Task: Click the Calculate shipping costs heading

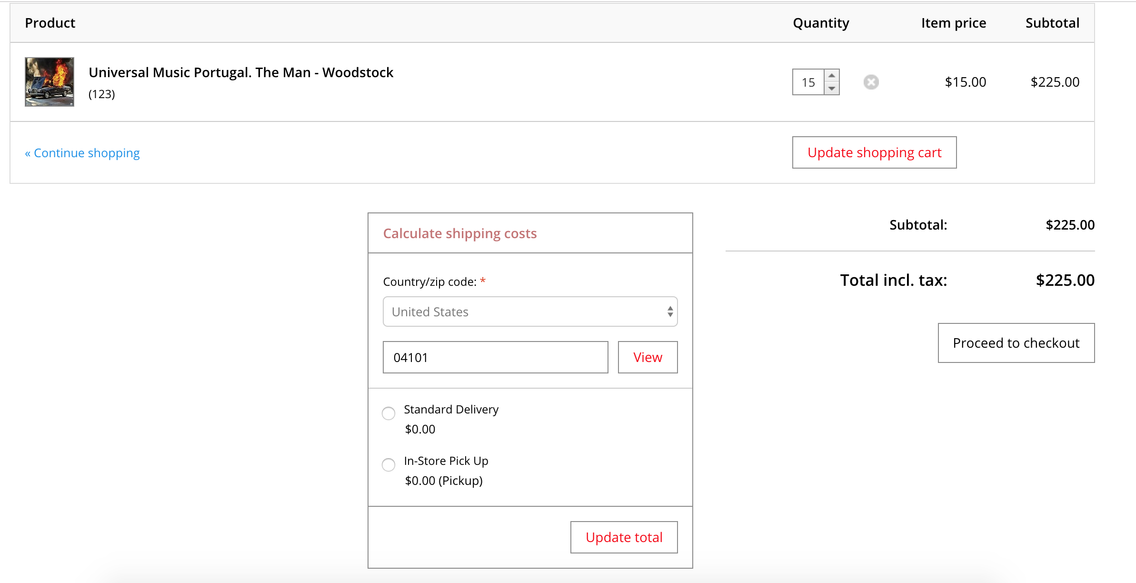Action: (460, 233)
